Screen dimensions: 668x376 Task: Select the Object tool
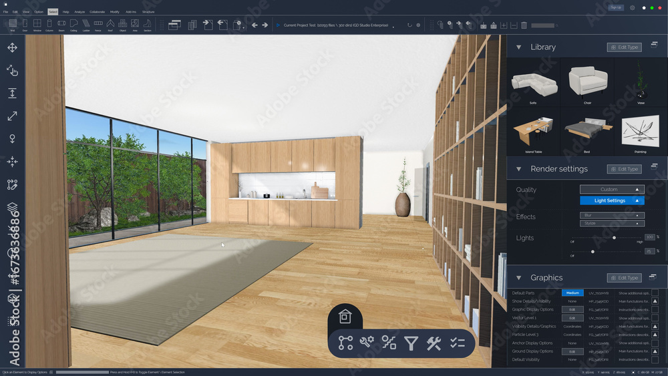coord(123,25)
